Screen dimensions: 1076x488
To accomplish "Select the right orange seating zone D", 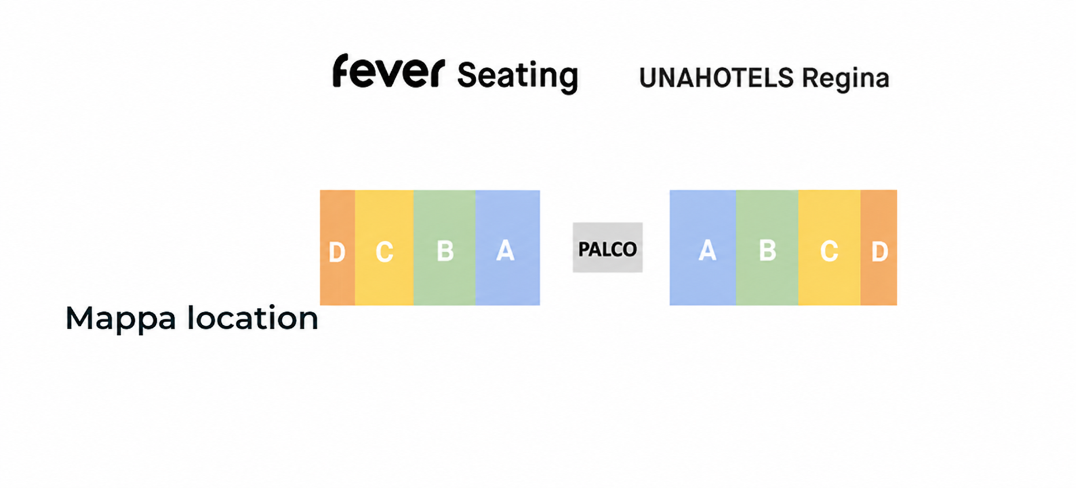I will 878,247.
